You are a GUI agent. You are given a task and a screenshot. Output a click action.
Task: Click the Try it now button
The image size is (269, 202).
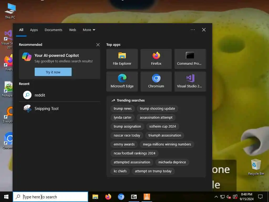coord(53,72)
